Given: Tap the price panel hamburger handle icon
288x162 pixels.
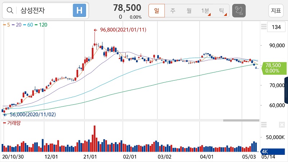Looking at the screenshot, I should pos(264,27).
